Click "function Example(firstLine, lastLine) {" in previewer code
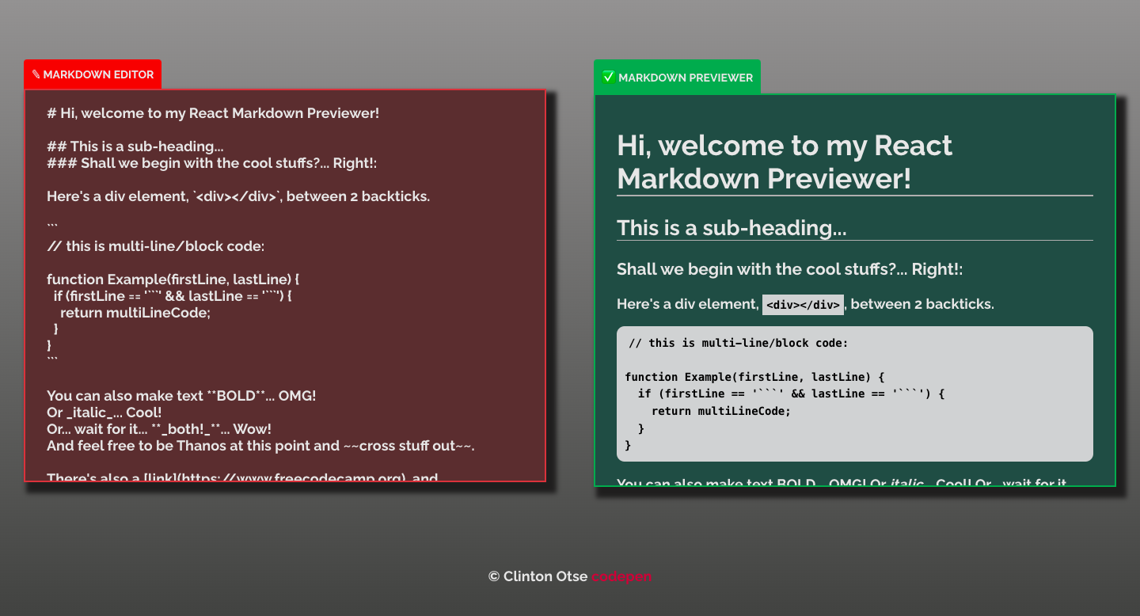Viewport: 1140px width, 616px height. coord(754,377)
